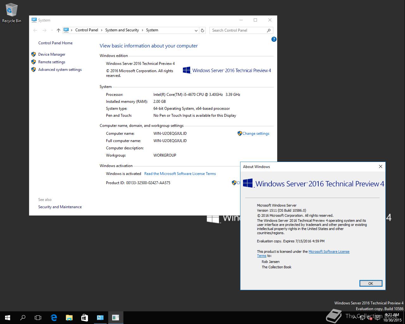Go up to System and Security
The image size is (405, 324).
click(58, 30)
